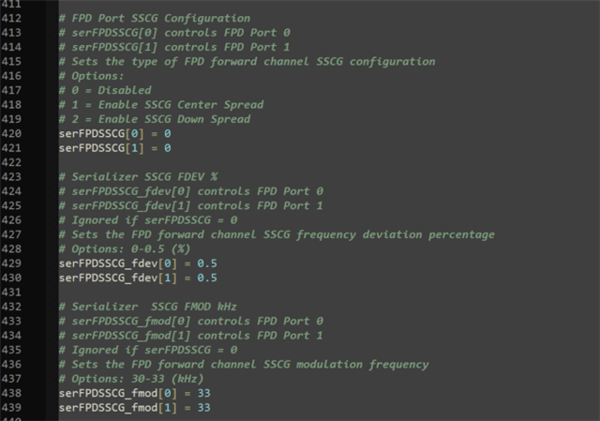This screenshot has height=421, width=600.
Task: Click line number 439 in the gutter
Action: pyautogui.click(x=14, y=408)
